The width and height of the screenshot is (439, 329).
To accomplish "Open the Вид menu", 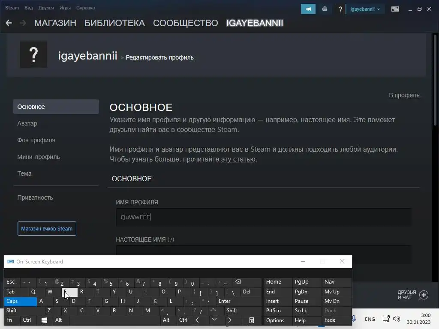I will tap(29, 8).
